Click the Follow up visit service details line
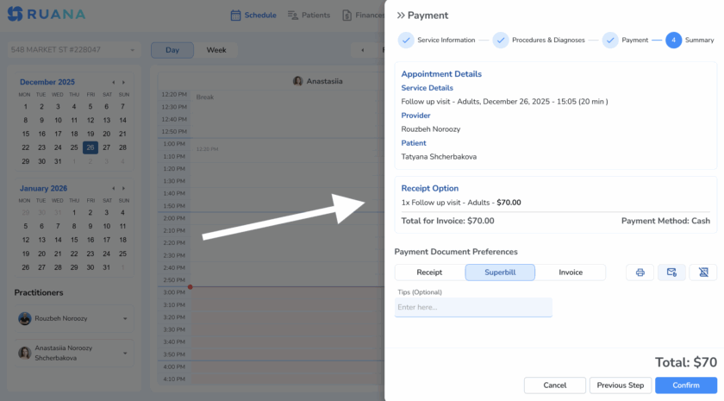 (504, 102)
